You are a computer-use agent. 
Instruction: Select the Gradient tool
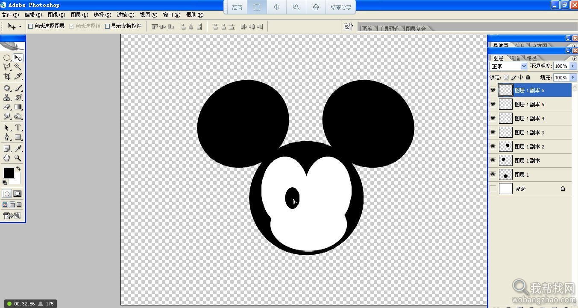click(18, 107)
